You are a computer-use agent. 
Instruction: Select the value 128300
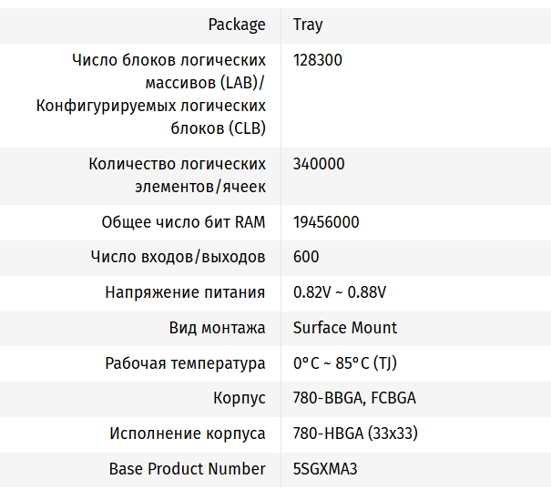(318, 60)
